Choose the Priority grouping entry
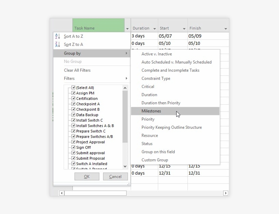Screen dimensions: 279x214 175,119
